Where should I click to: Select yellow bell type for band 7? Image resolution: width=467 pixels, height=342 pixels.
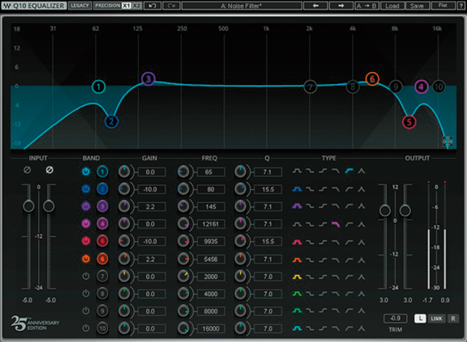(x=297, y=277)
